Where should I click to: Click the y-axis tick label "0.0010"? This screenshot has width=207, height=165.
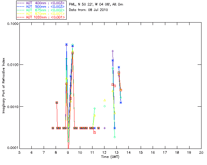(13, 107)
